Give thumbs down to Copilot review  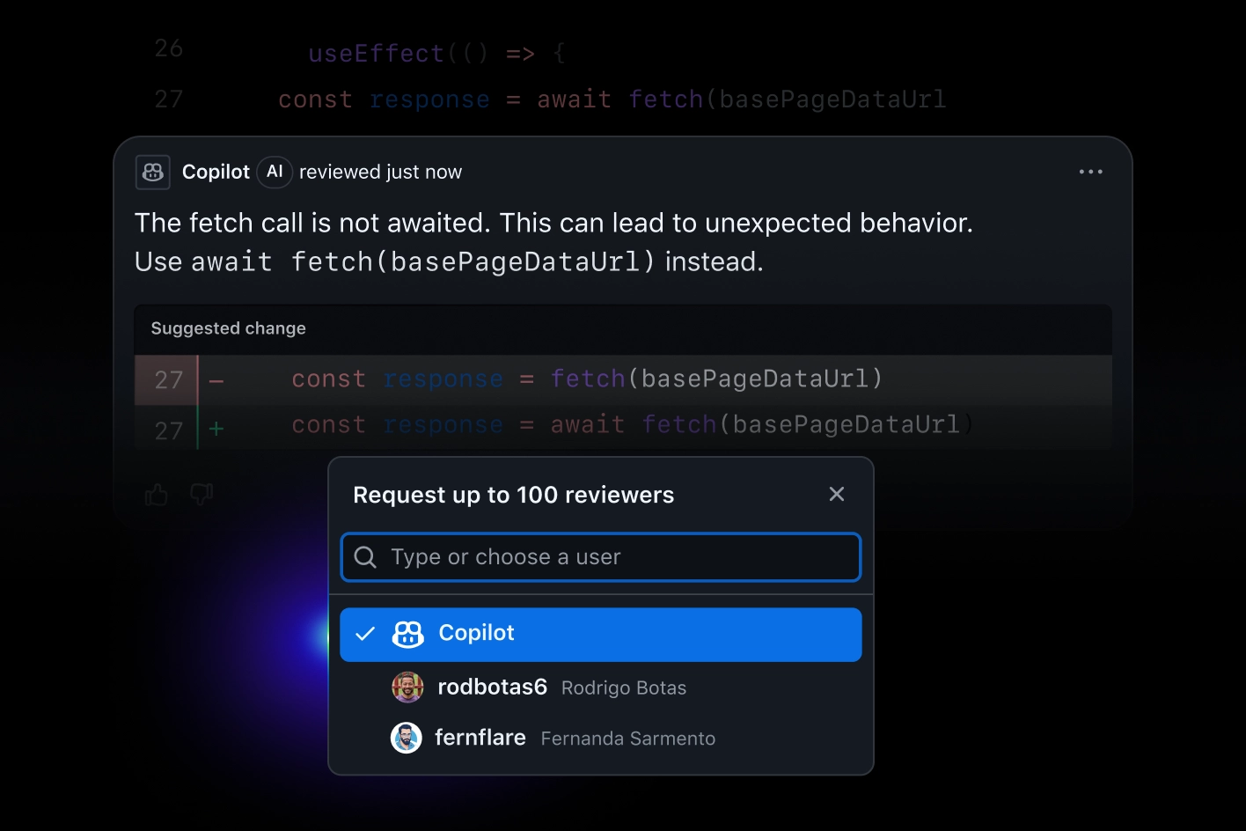pyautogui.click(x=202, y=495)
